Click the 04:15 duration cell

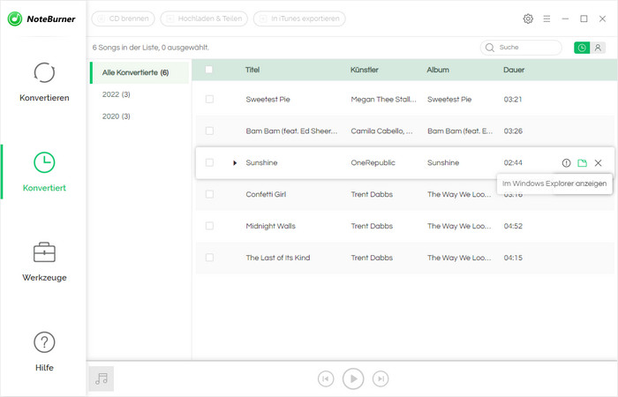pos(513,258)
